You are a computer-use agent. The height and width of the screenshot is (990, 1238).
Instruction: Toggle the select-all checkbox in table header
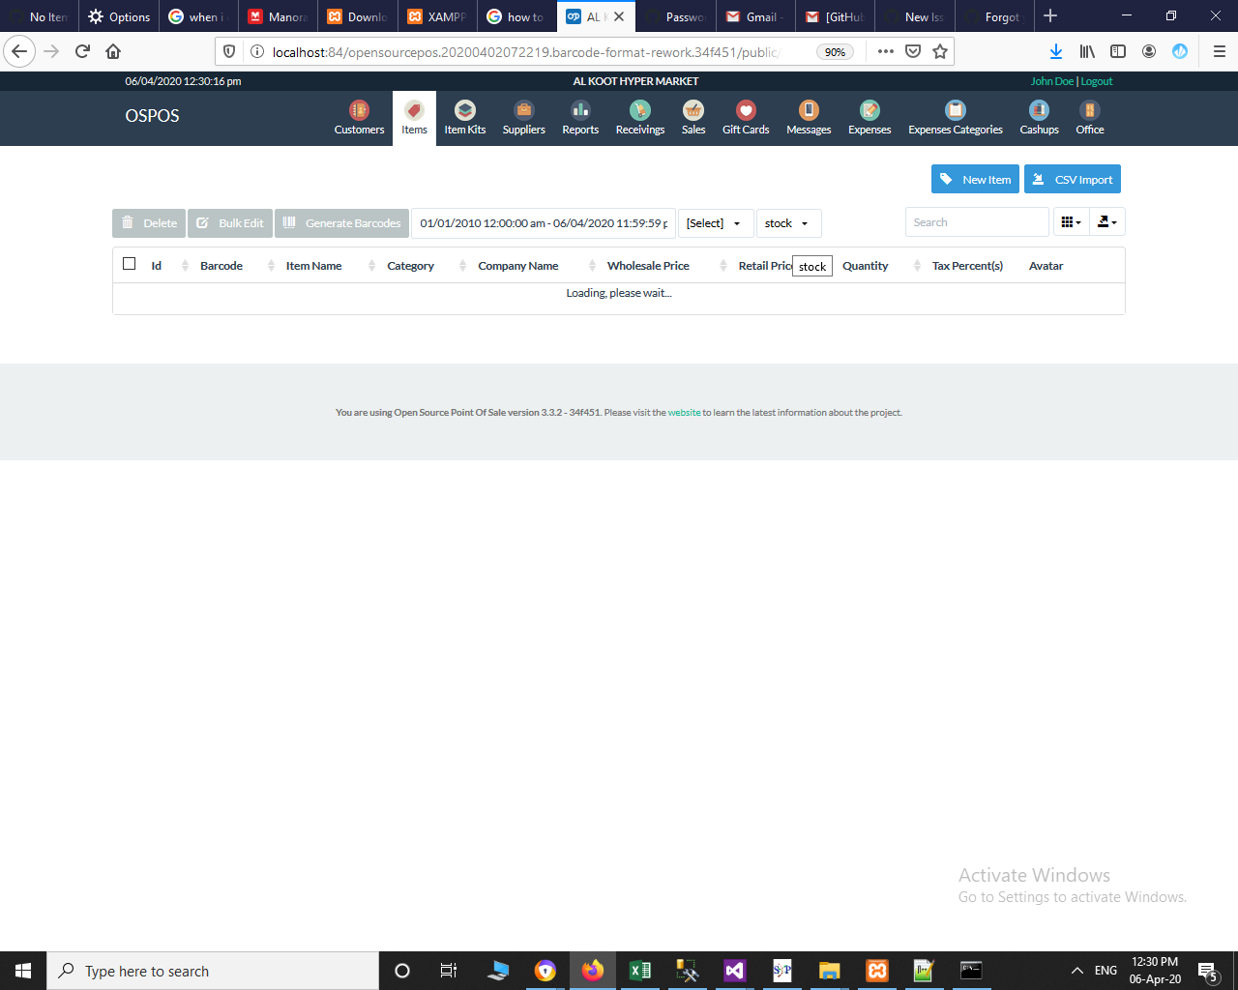tap(129, 262)
